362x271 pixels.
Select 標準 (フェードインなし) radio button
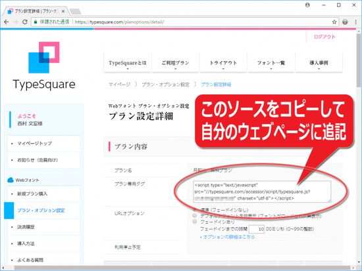(195, 210)
